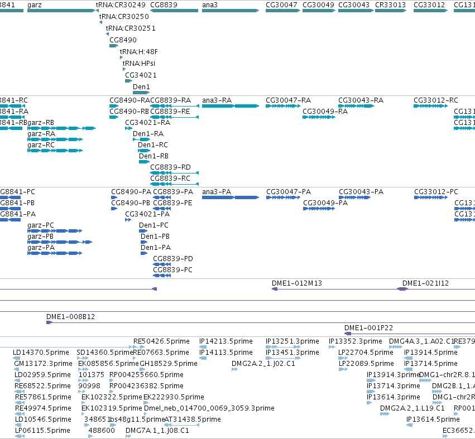The image size is (475, 439).
Task: Click the CG30049 gene label
Action: coord(318,5)
